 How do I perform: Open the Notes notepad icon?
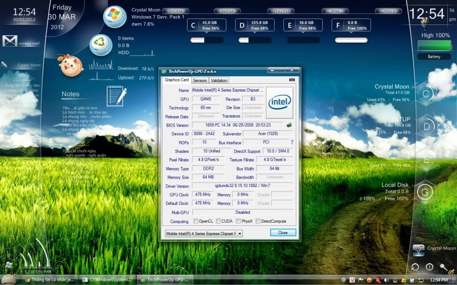(x=116, y=95)
